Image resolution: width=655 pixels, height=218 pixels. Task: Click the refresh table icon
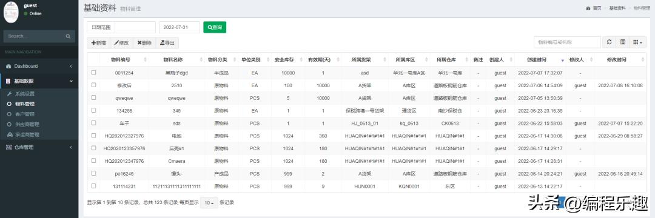[x=609, y=42]
